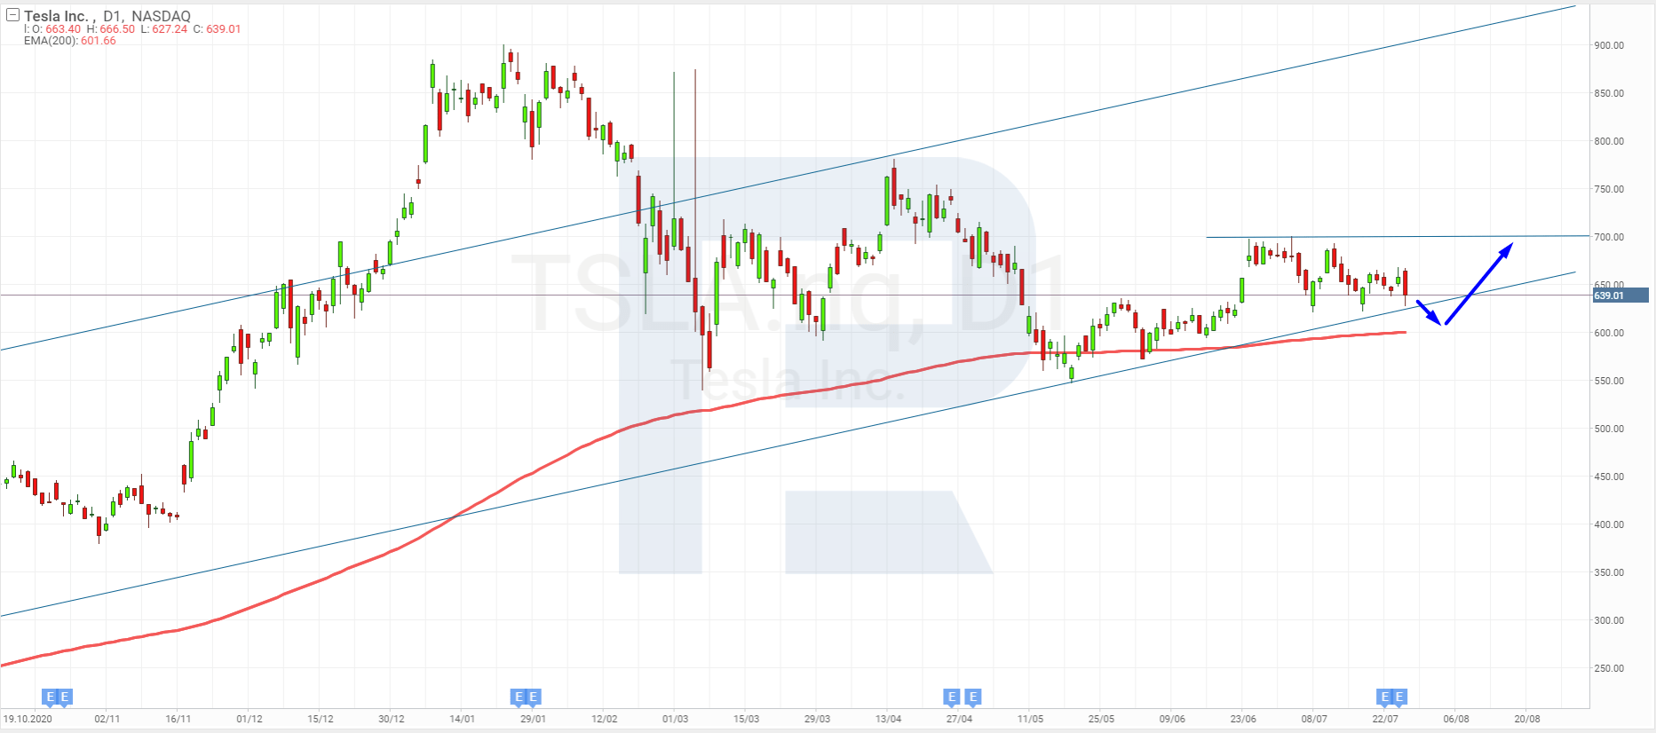Select the horizontal resistance line at 700.00

pos(1397,237)
